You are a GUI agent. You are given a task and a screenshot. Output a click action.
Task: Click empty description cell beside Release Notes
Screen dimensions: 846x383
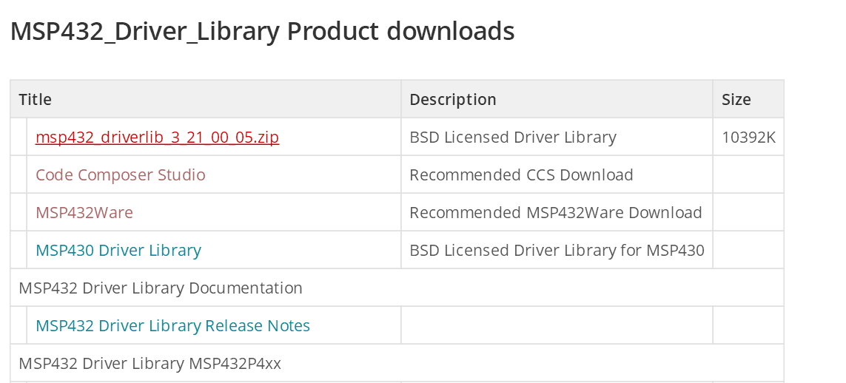pyautogui.click(x=557, y=326)
